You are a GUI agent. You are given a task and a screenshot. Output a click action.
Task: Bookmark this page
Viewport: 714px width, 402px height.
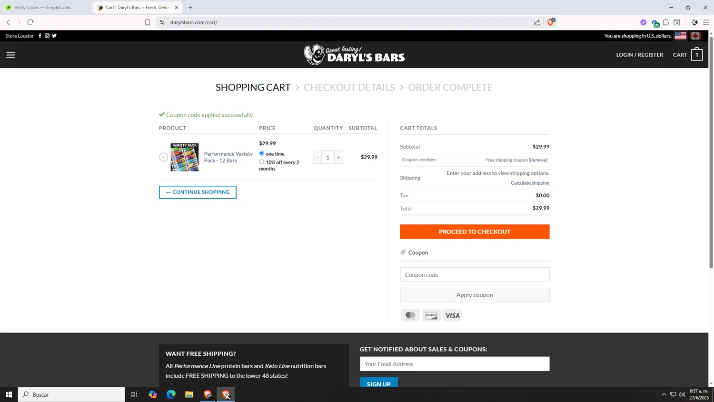pyautogui.click(x=148, y=22)
